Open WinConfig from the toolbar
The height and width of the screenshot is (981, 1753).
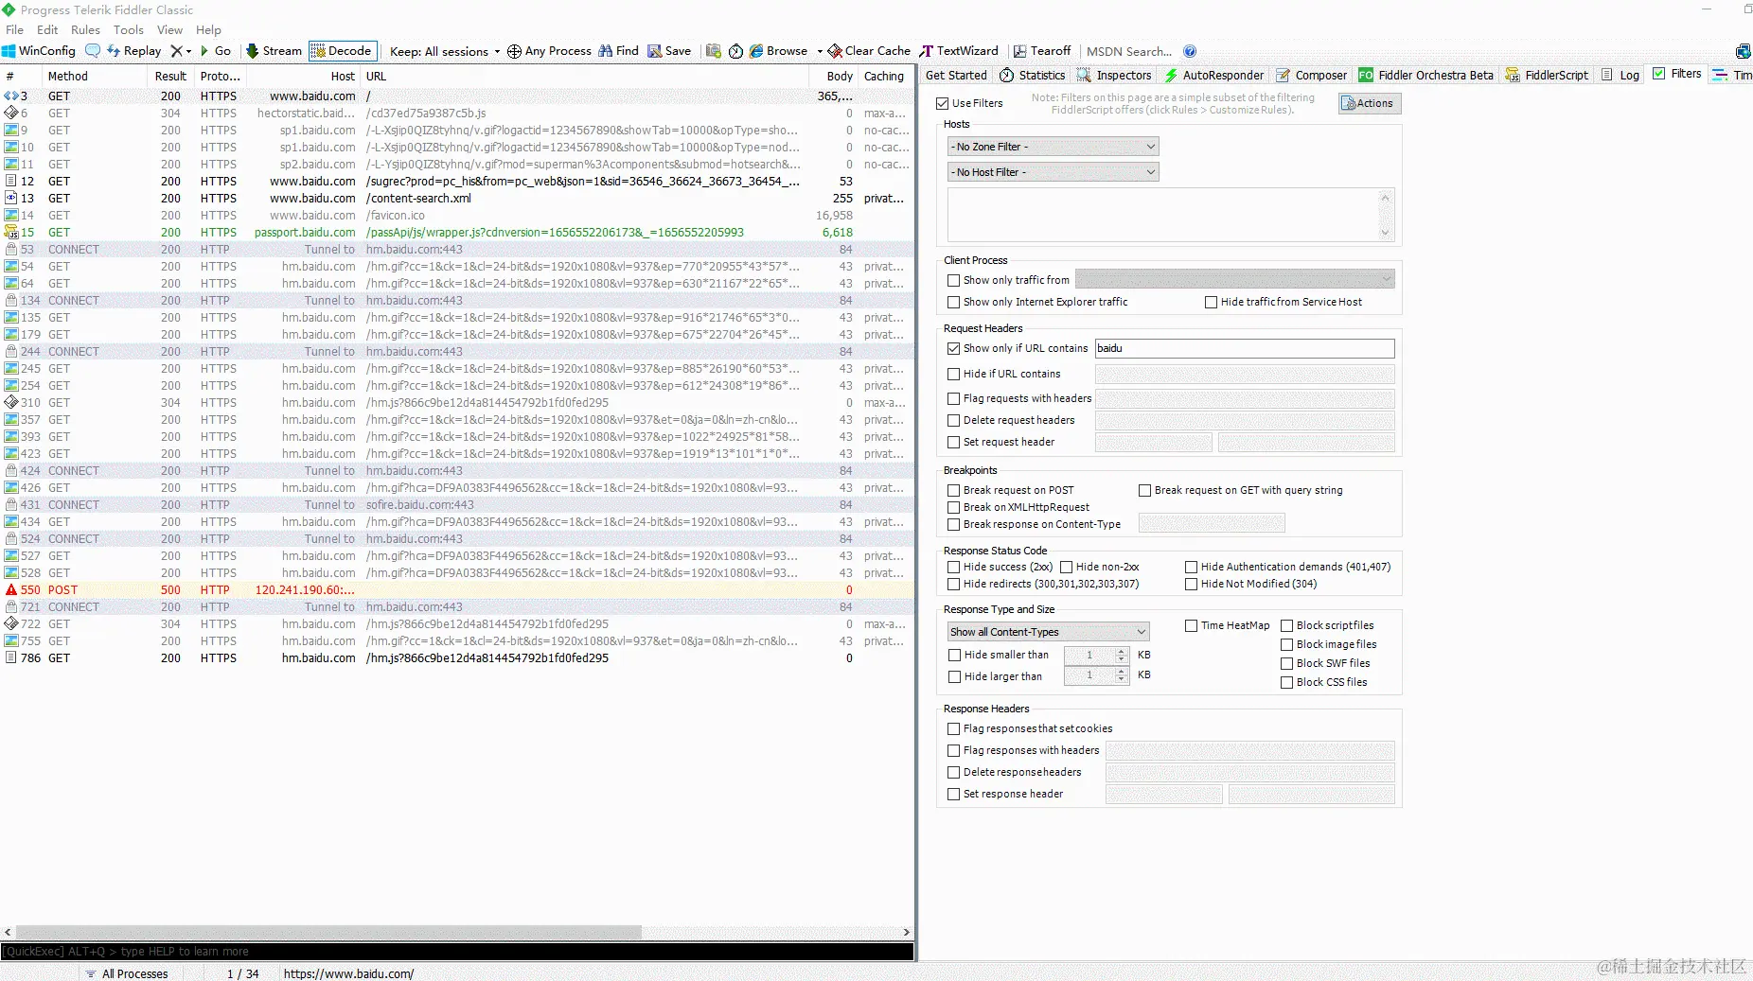click(39, 51)
